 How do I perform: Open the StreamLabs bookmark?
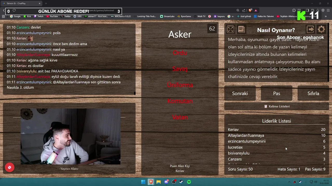(x=167, y=16)
